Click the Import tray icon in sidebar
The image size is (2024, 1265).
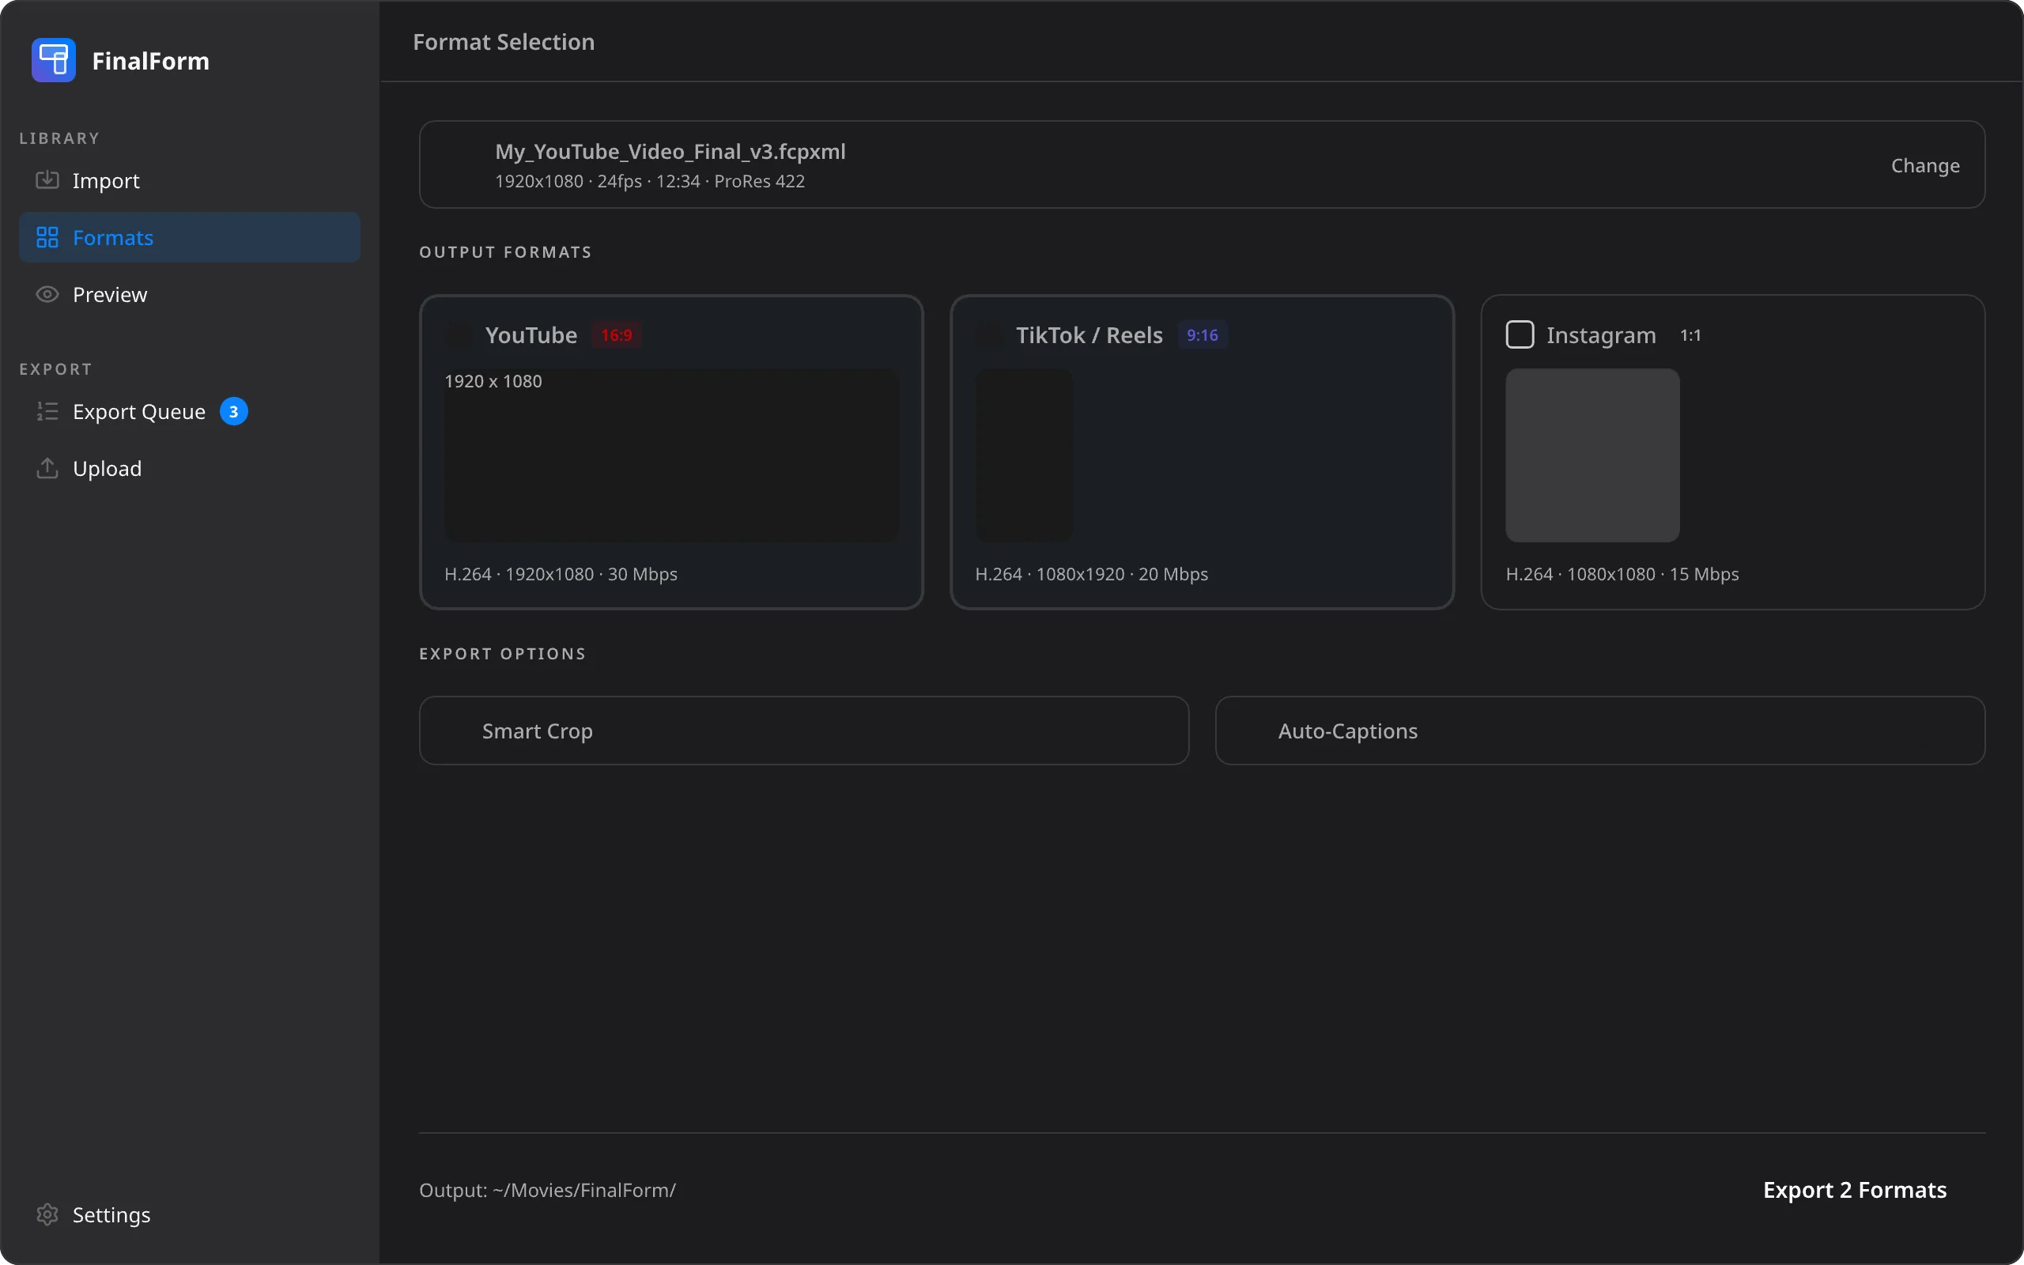[47, 180]
